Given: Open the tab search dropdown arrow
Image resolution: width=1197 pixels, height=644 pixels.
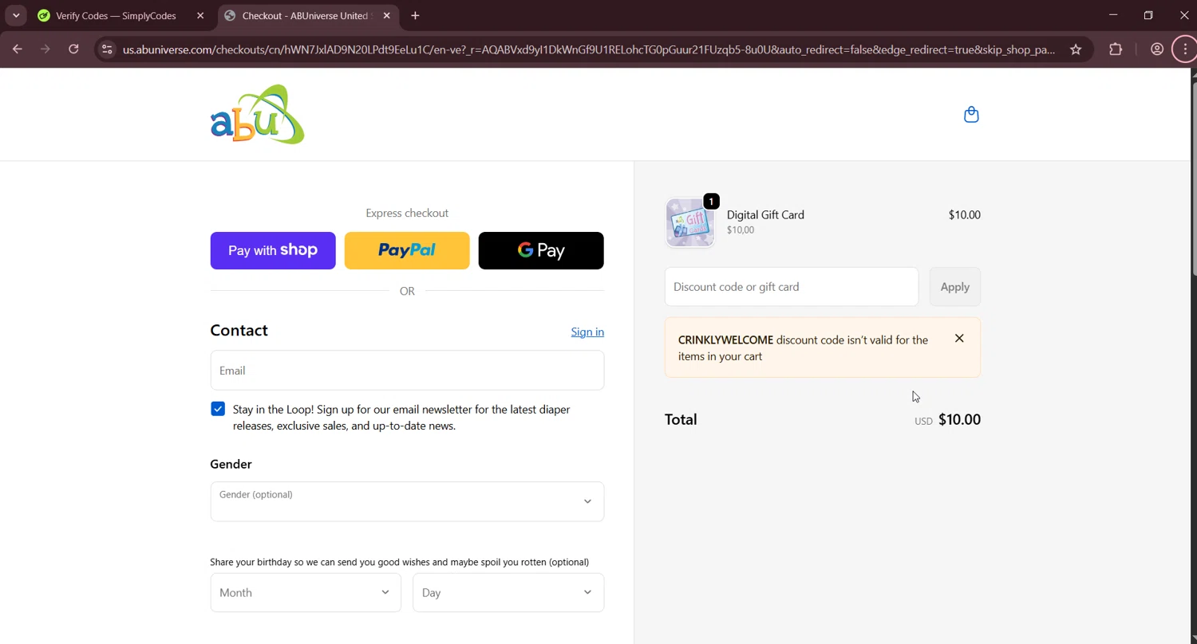Looking at the screenshot, I should [16, 15].
